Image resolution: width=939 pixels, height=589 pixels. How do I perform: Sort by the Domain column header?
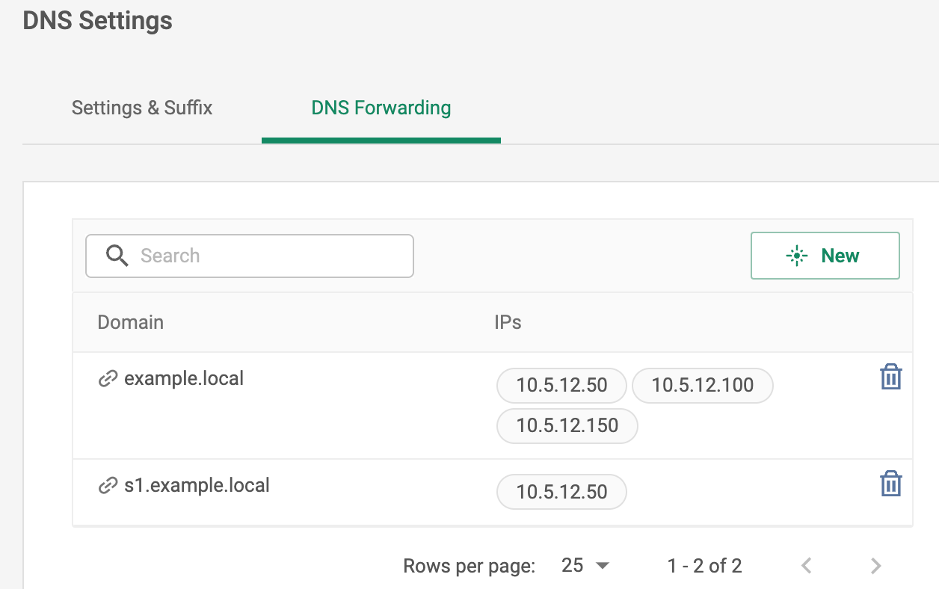coord(131,322)
